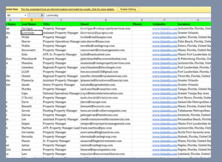The image size is (222, 162).
Task: Click the St Petersburg, Florida location cell
Action: (194, 59)
